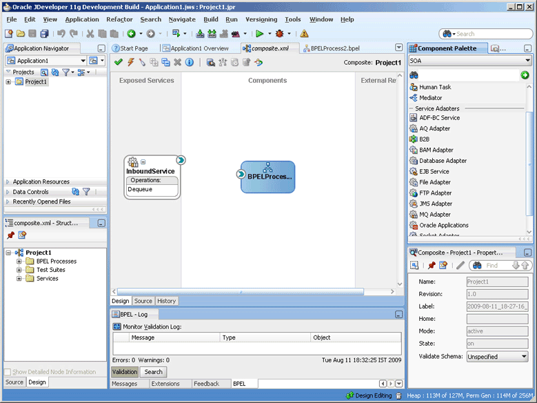
Task: Open the Versioning menu
Action: coord(261,19)
